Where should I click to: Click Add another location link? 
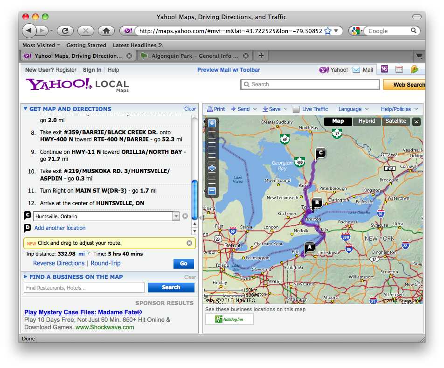click(x=60, y=228)
